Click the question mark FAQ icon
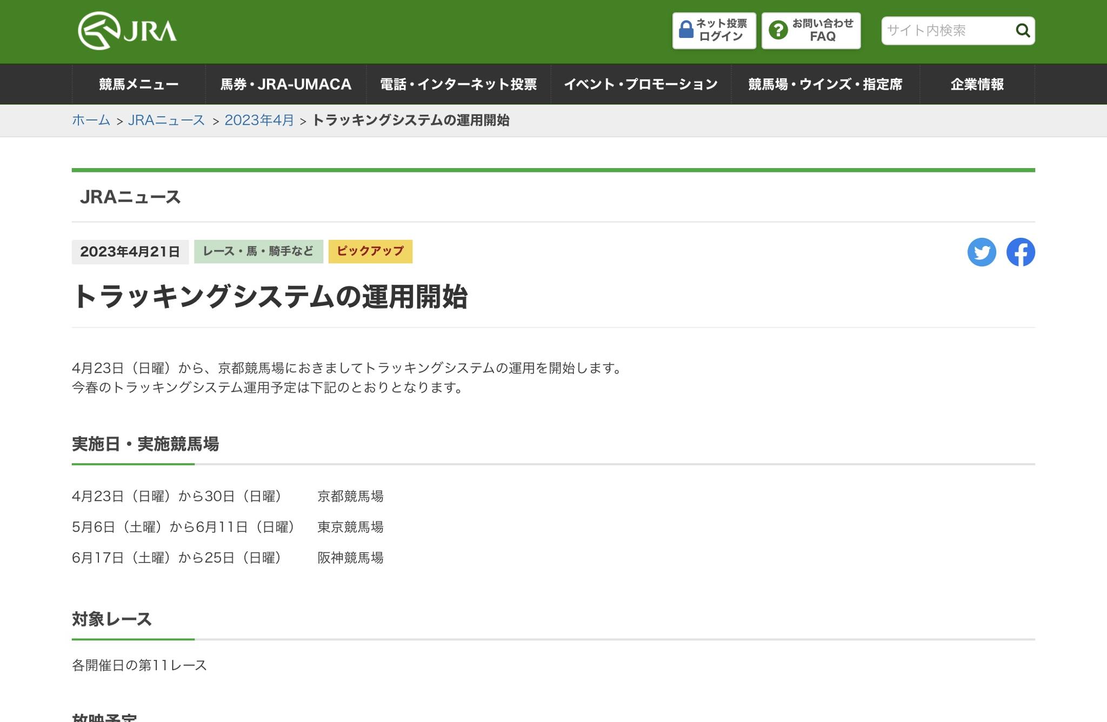This screenshot has height=722, width=1107. click(778, 30)
